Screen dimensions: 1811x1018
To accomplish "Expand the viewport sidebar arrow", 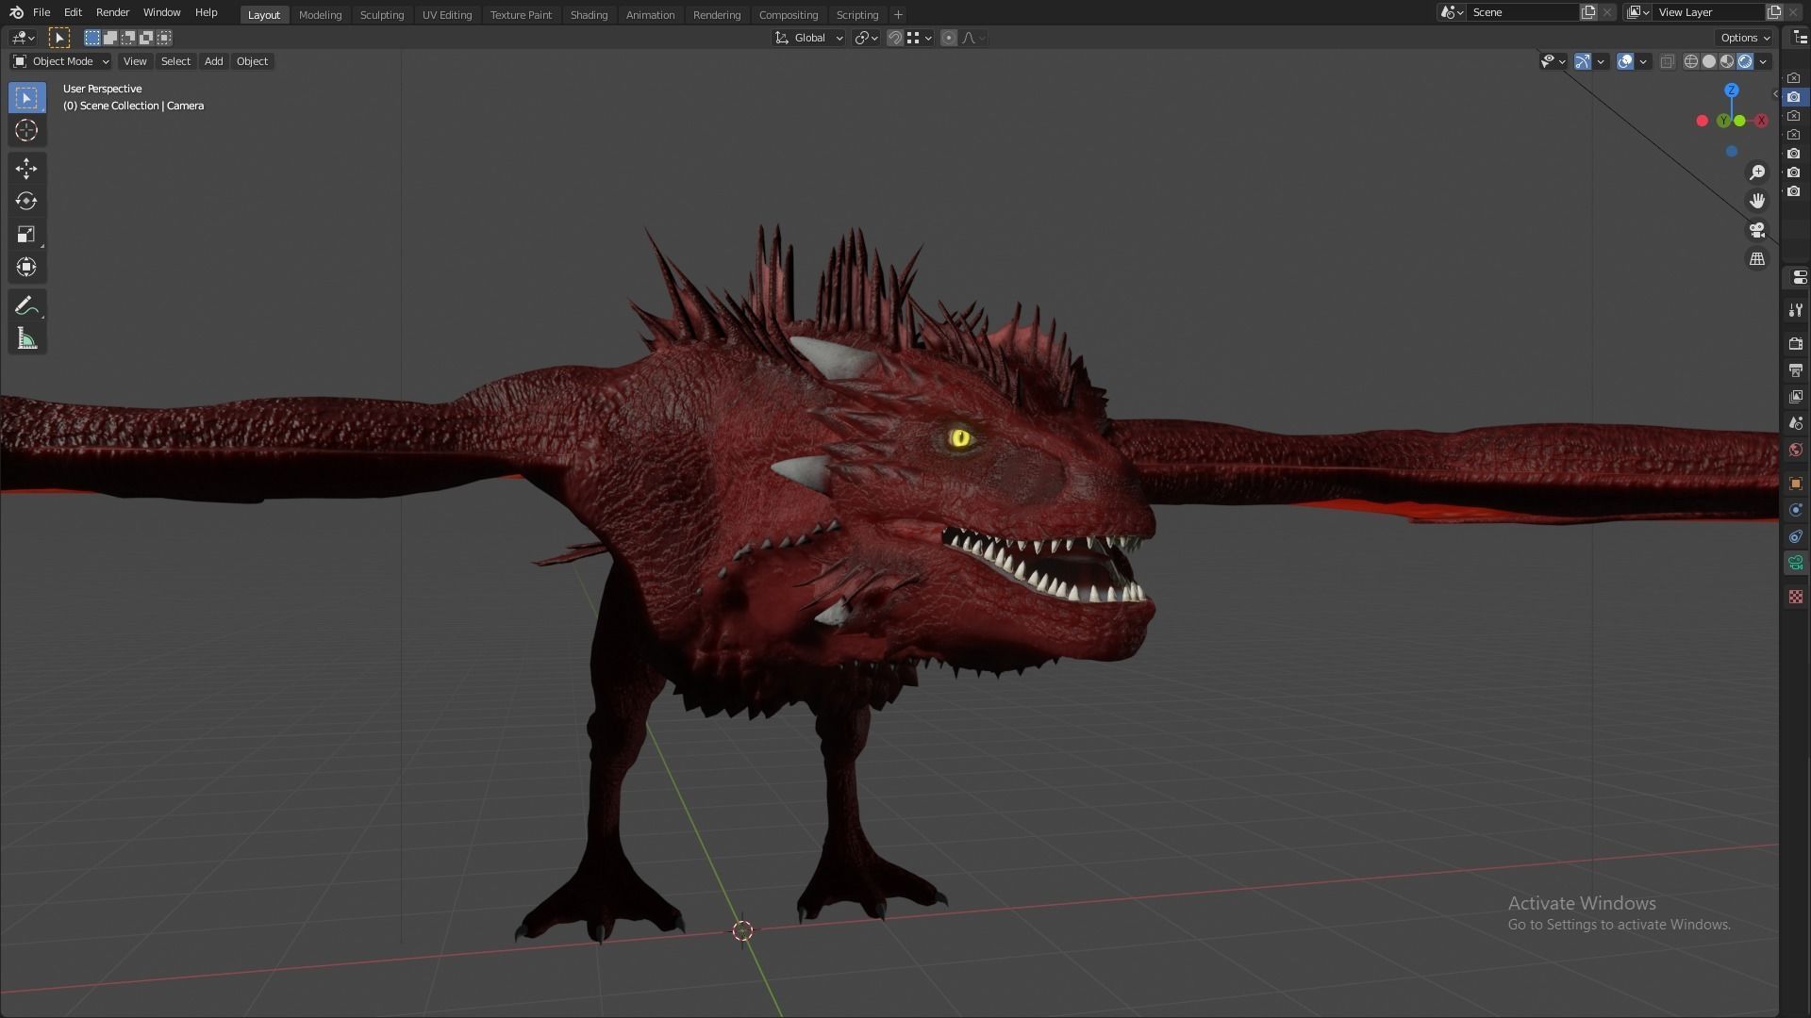I will coord(1775,93).
